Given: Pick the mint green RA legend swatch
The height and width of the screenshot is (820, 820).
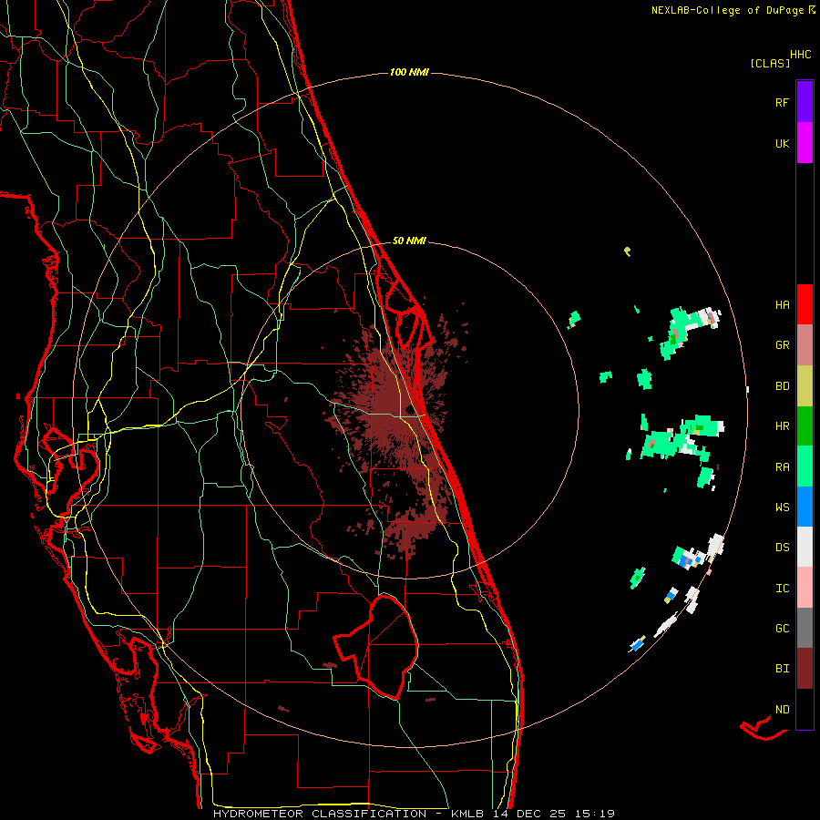Looking at the screenshot, I should (805, 466).
